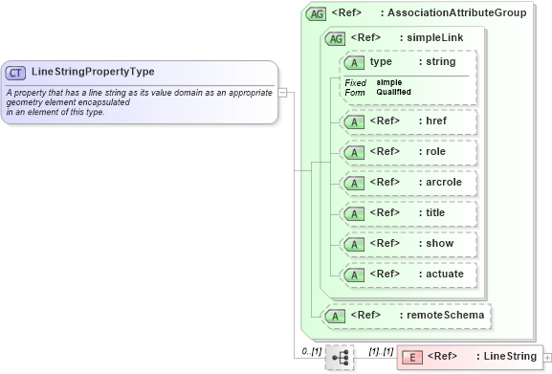Click the Form value 'Qualified'
Viewport: 552px width, 374px height.
pyautogui.click(x=393, y=92)
